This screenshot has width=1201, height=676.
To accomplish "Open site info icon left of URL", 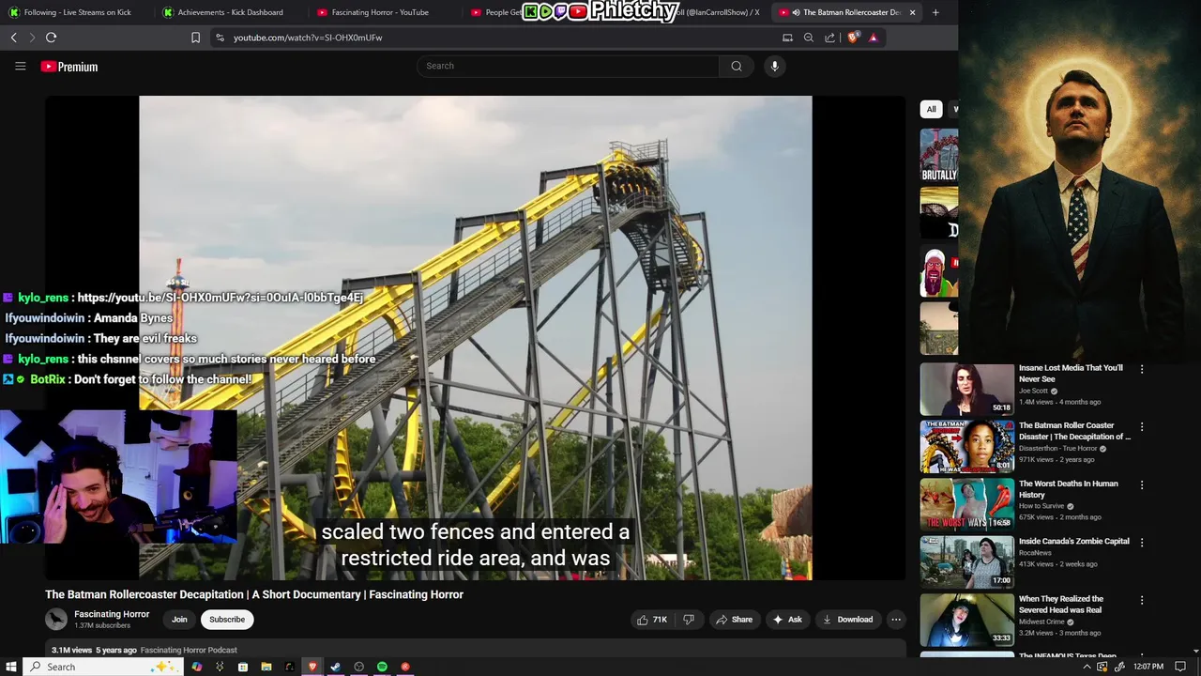I will 220,38.
